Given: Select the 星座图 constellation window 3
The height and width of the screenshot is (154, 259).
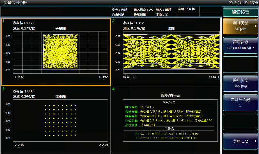Looking at the screenshot, I should click(x=55, y=119).
